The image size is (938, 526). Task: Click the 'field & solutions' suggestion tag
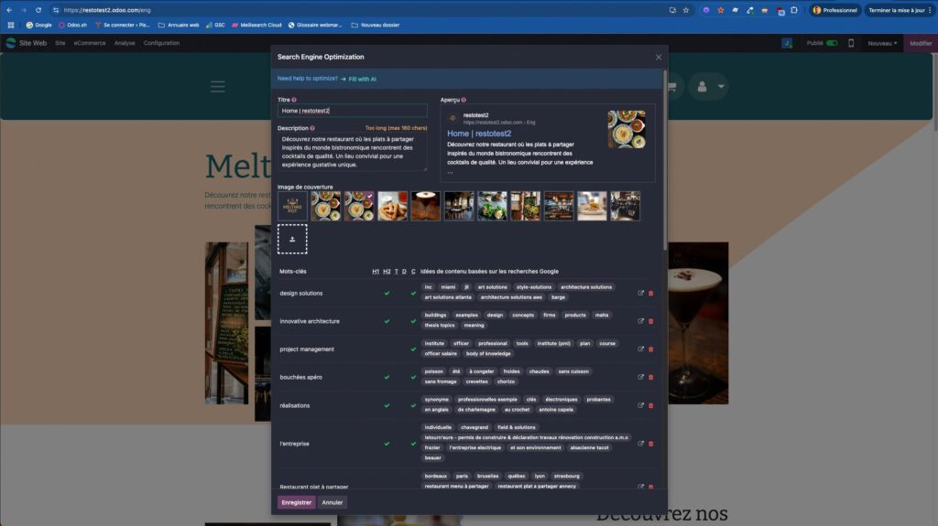pos(517,427)
